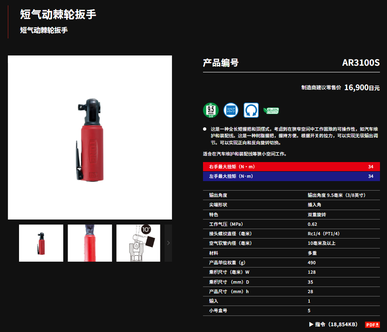Image resolution: width=387 pixels, height=332 pixels.
Task: Select the 10-degree diagram thumbnail
Action: 138,243
